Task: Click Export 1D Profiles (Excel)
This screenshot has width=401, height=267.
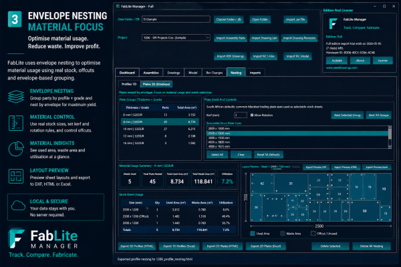Action: (x=179, y=246)
